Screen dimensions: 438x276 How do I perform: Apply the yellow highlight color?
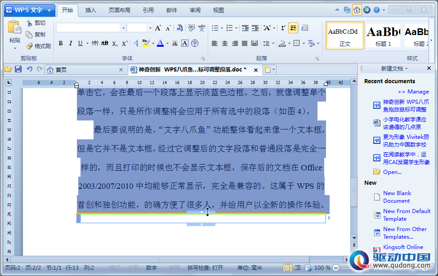146,43
